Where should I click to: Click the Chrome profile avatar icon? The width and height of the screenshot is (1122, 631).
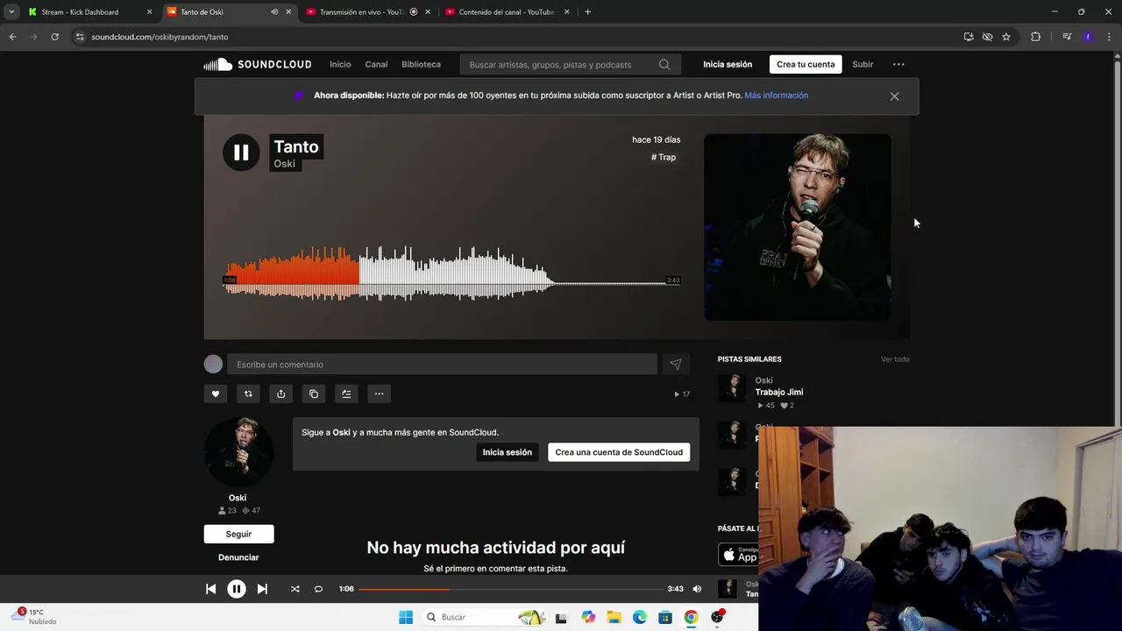[1088, 37]
